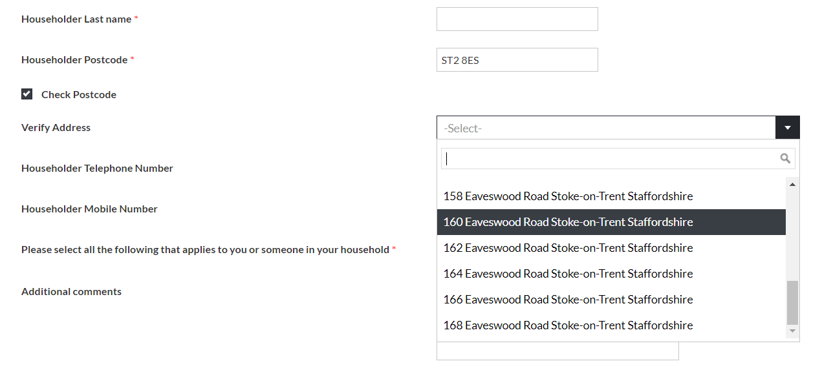833x390 pixels.
Task: Select 162 Eaveswood Road Stoke-on-Trent
Action: (x=567, y=247)
